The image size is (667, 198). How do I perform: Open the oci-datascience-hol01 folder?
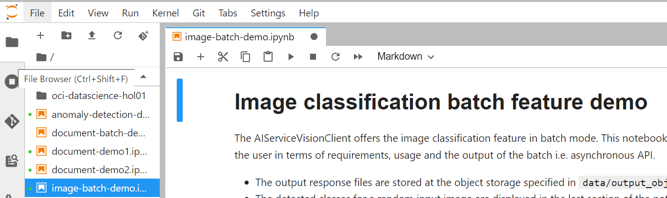(x=92, y=95)
